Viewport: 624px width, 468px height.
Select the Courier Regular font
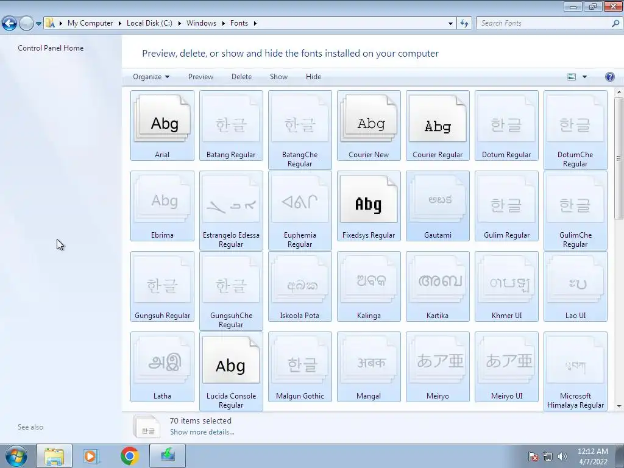(x=438, y=126)
